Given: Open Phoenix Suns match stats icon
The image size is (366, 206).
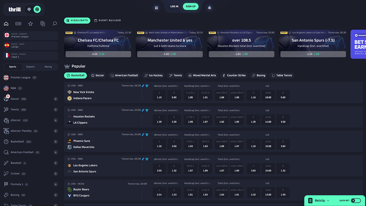Looking at the screenshot, I should click(143, 135).
